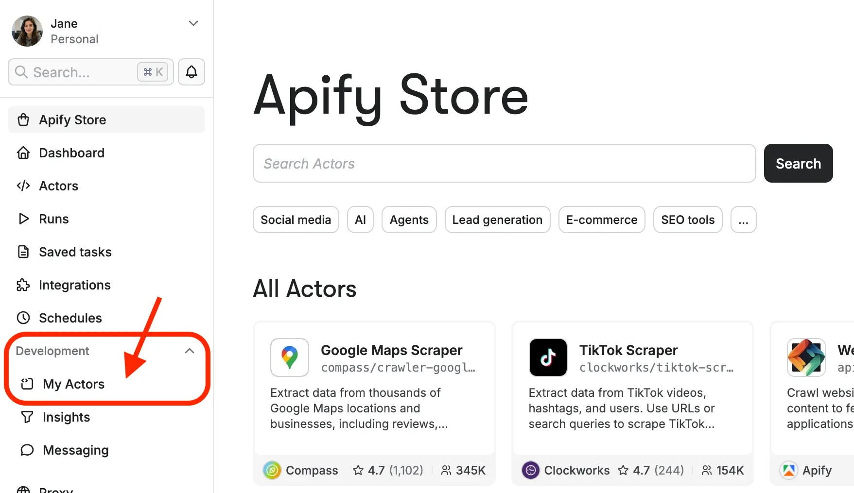Open Runs in the sidebar
The height and width of the screenshot is (493, 854).
[106, 219]
